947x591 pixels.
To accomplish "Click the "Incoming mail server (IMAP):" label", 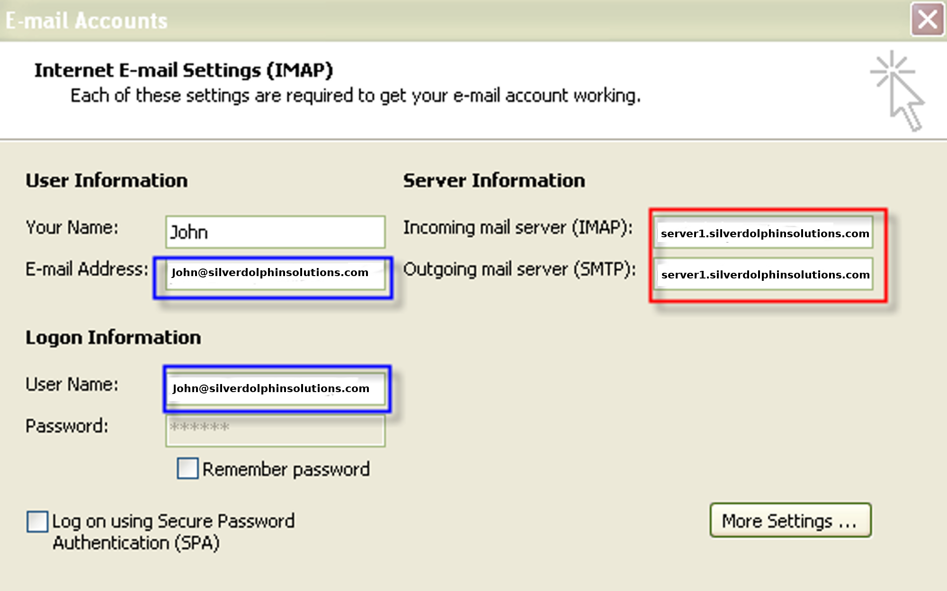I will [518, 227].
